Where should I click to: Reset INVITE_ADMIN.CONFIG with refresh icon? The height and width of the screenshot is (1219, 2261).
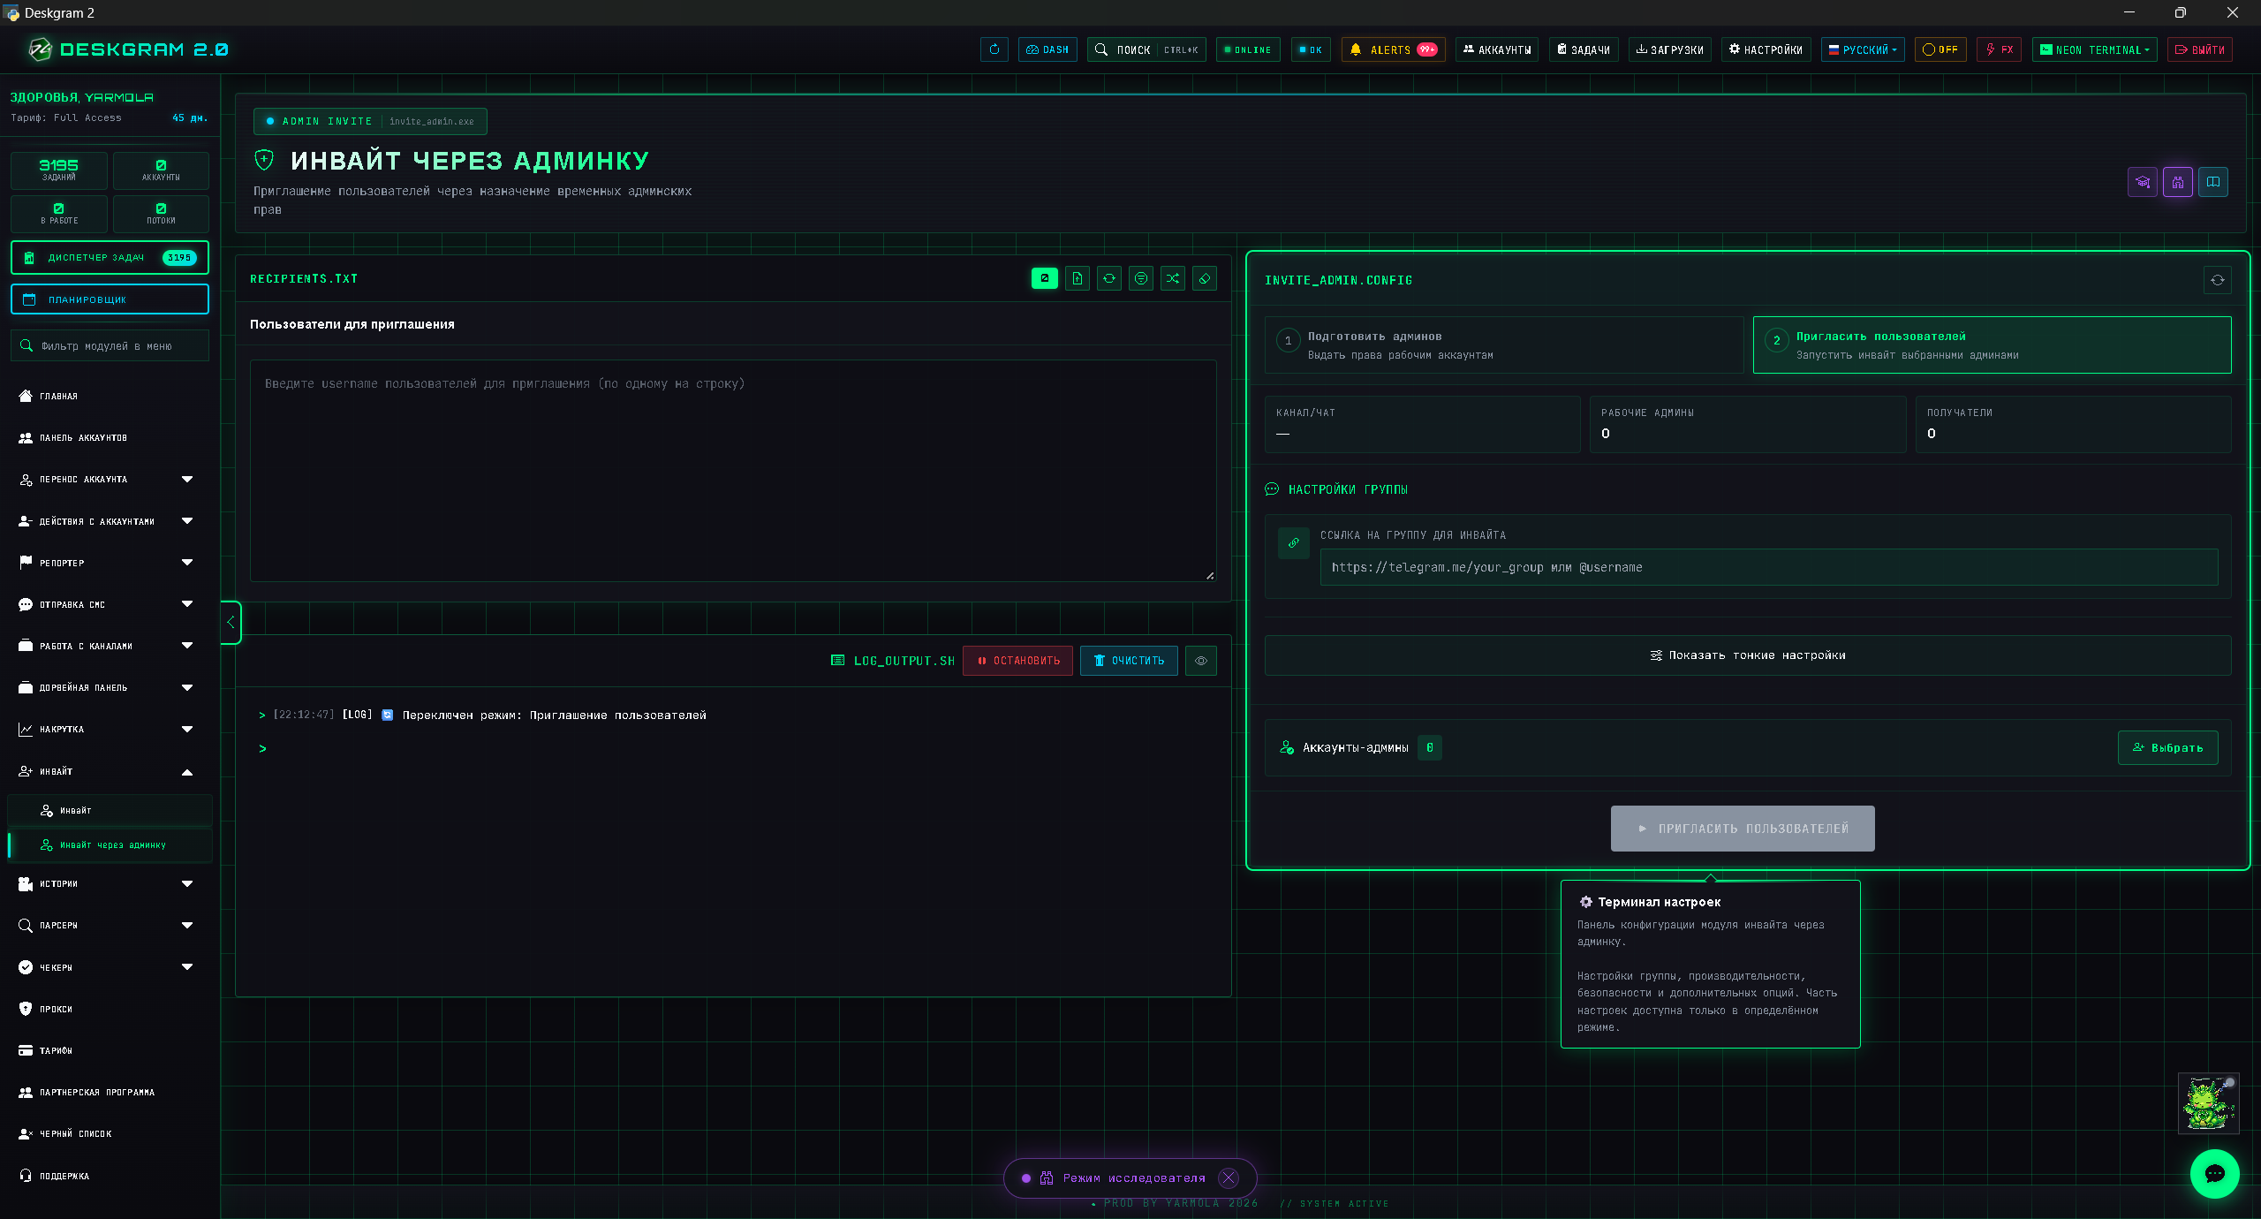pos(2217,280)
